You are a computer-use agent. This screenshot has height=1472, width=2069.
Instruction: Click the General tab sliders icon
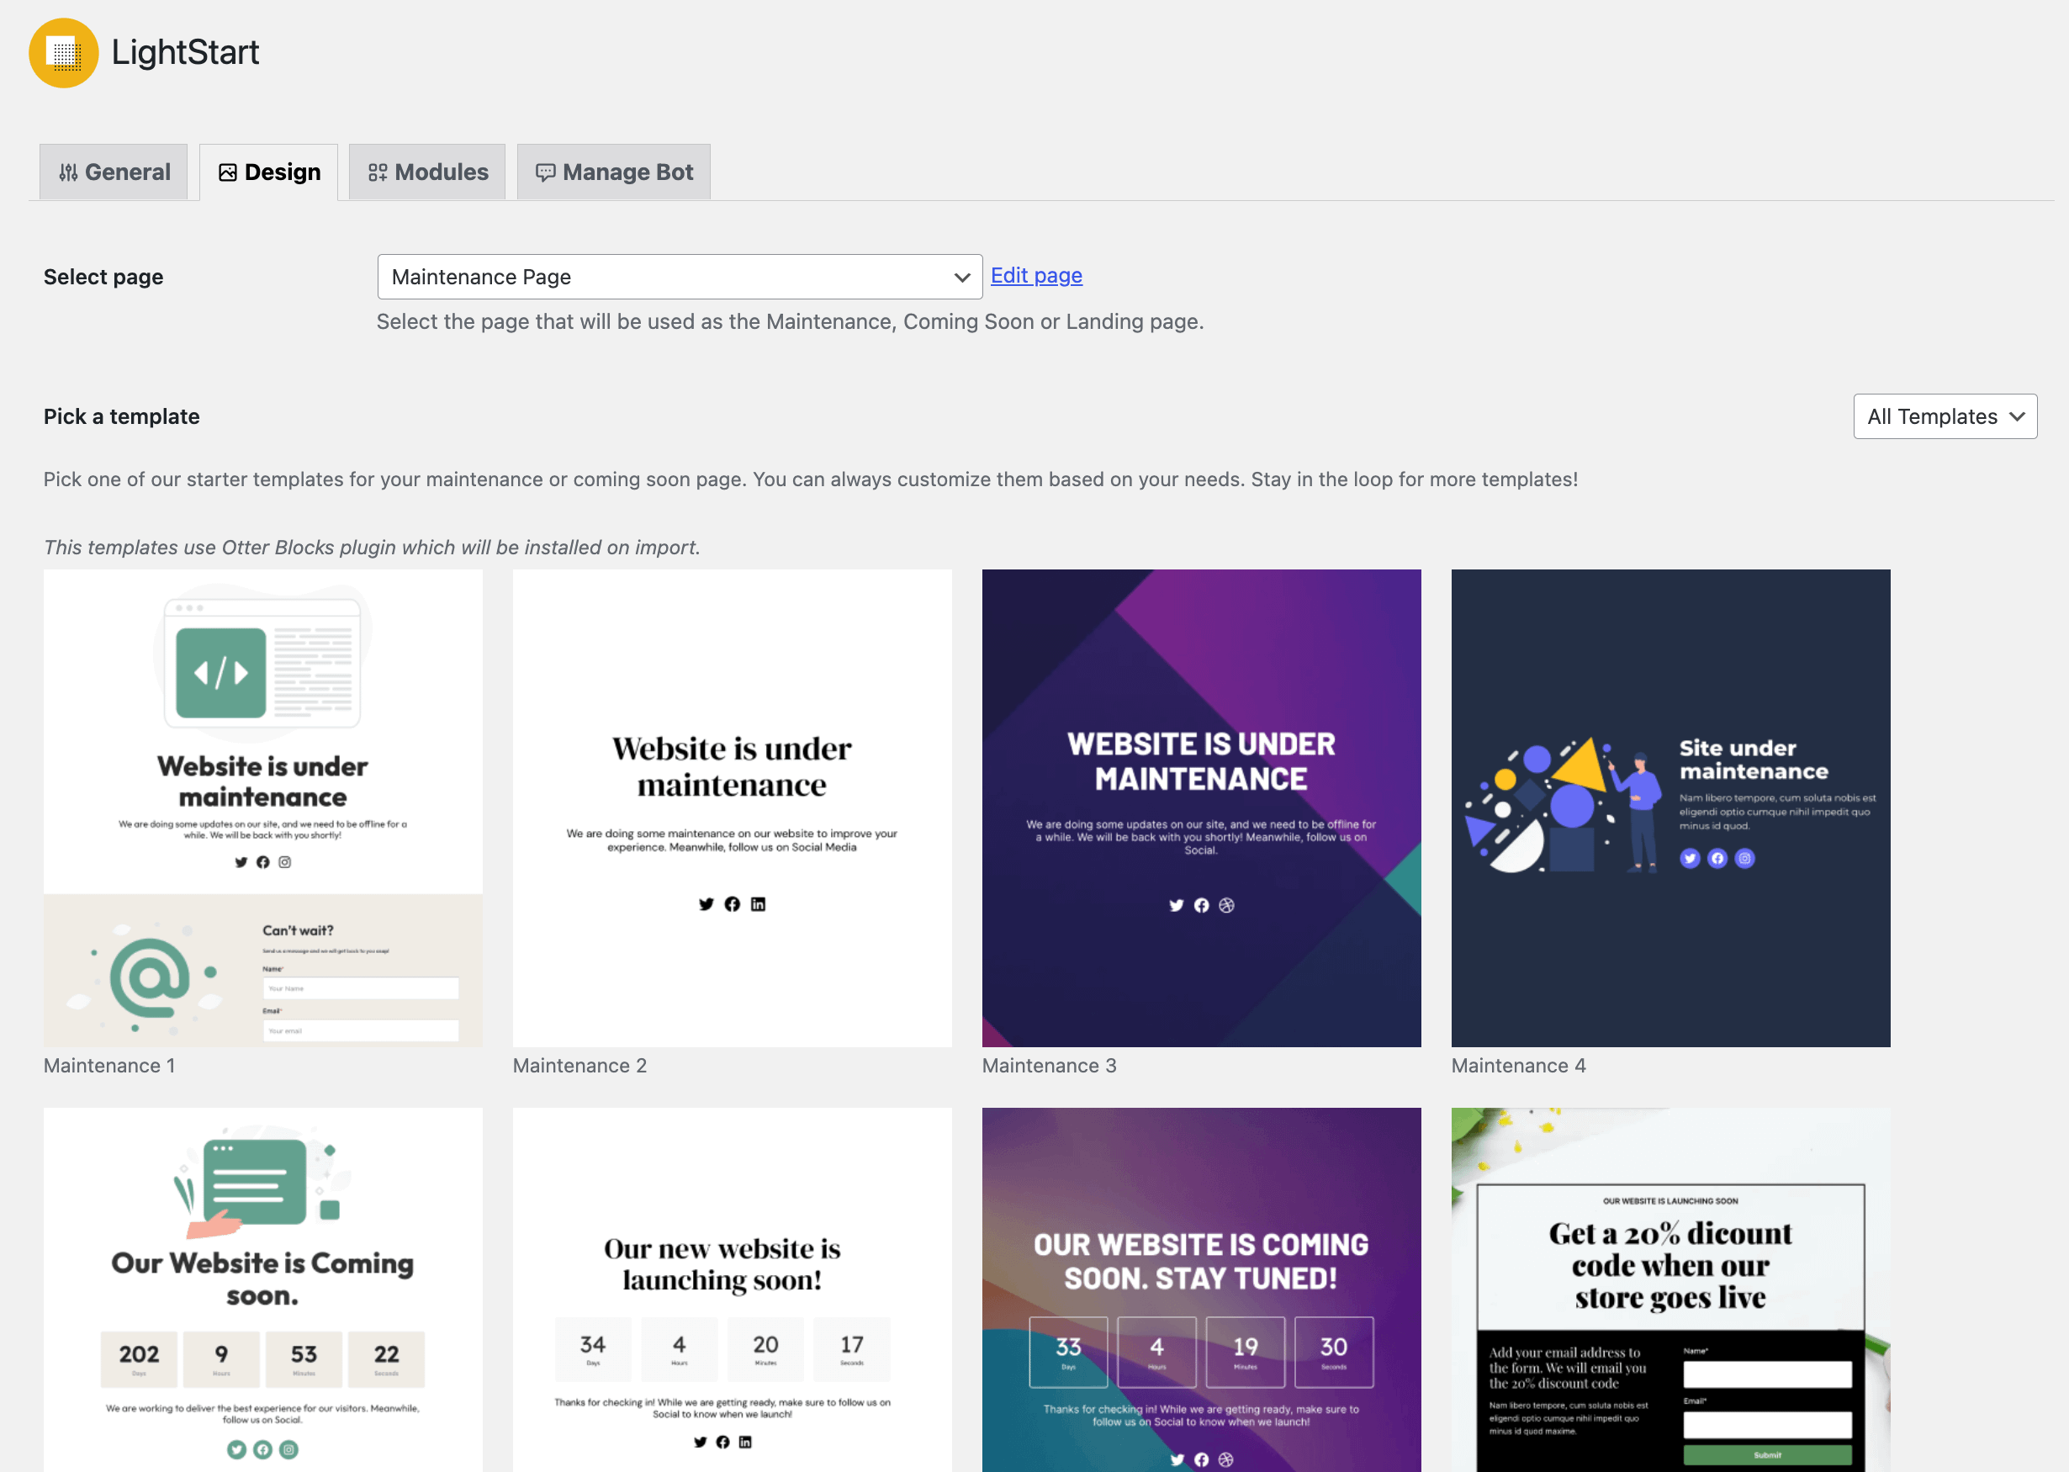(x=68, y=172)
